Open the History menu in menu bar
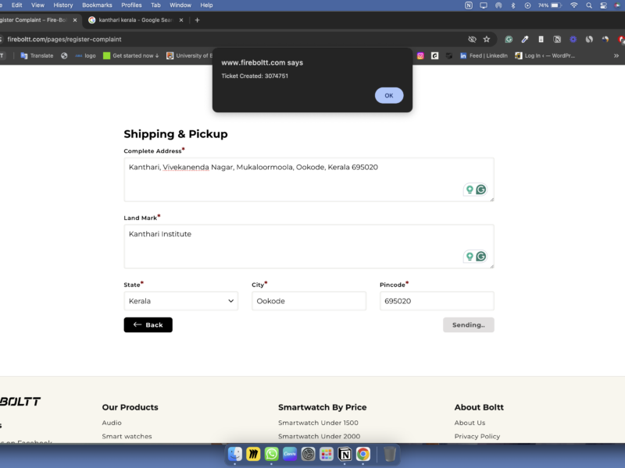Screen dimensions: 625x468 (x=63, y=5)
